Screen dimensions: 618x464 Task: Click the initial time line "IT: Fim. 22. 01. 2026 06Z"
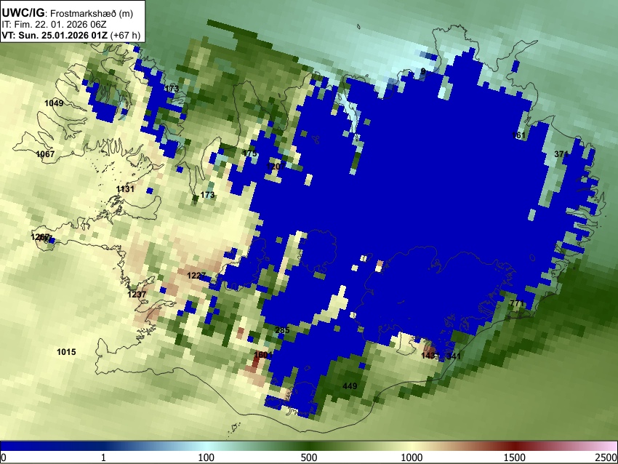[54, 25]
